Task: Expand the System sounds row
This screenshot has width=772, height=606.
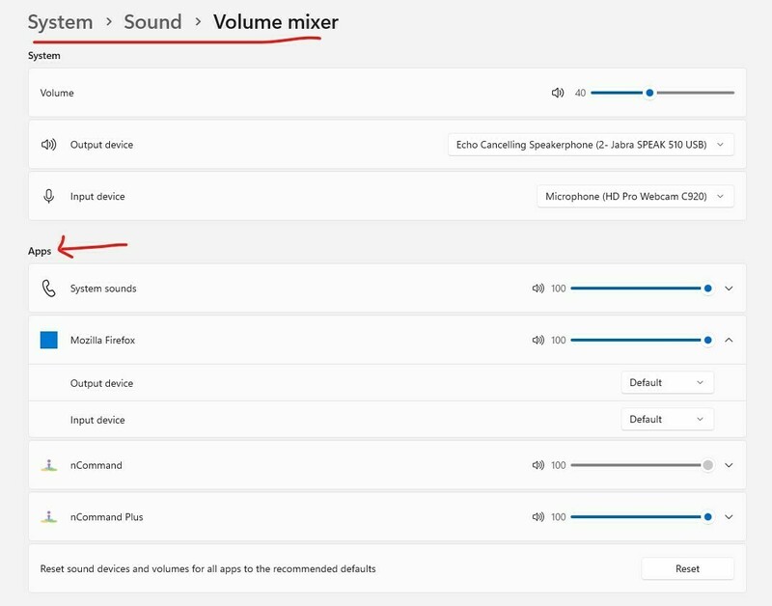Action: 729,289
